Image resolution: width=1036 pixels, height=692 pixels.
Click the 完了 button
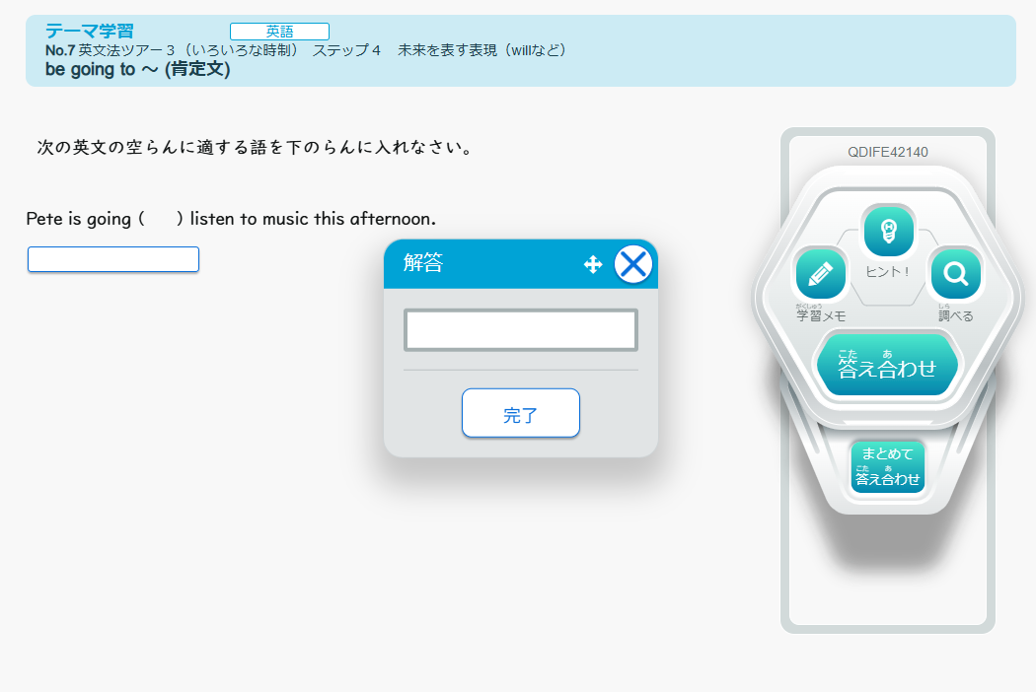point(520,413)
